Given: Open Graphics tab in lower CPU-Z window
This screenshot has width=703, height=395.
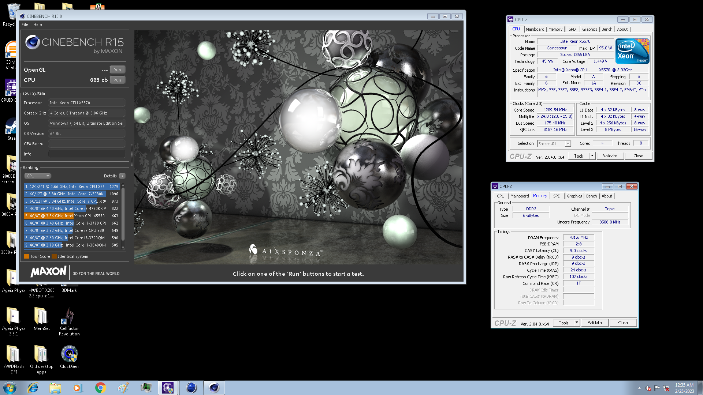Looking at the screenshot, I should pyautogui.click(x=574, y=196).
